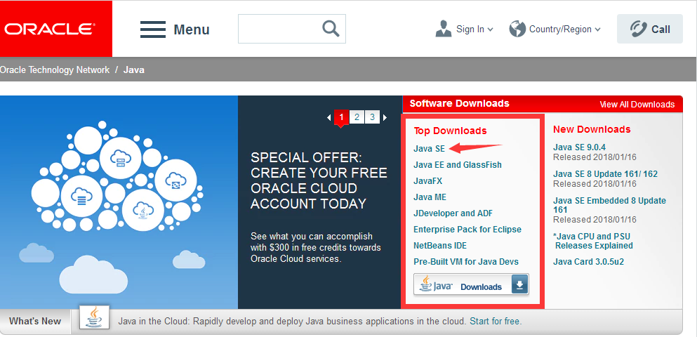Expand the Sign In dropdown

[491, 29]
